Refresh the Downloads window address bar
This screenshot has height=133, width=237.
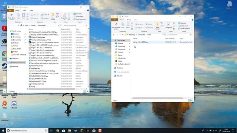click(x=61, y=25)
